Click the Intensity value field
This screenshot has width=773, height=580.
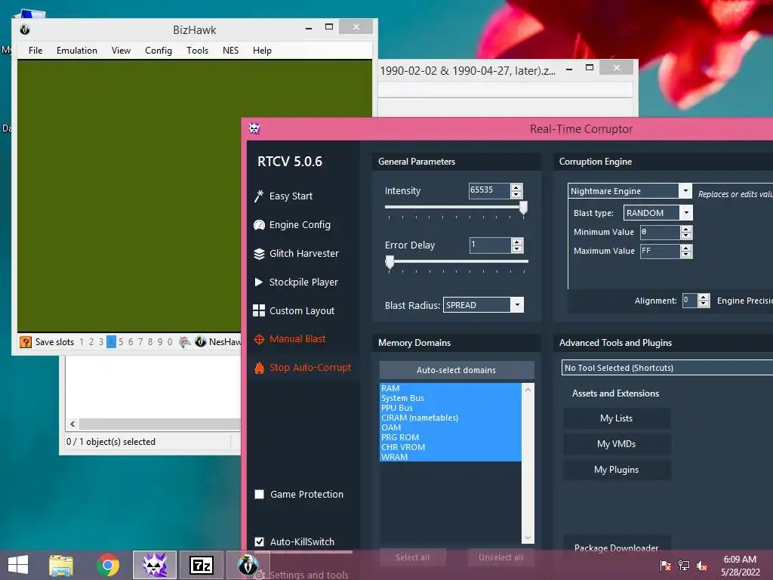(489, 190)
